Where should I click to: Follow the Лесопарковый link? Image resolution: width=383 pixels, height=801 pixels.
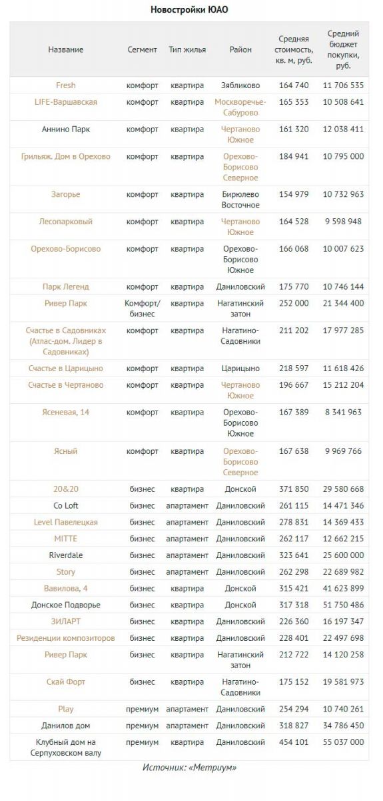65,222
